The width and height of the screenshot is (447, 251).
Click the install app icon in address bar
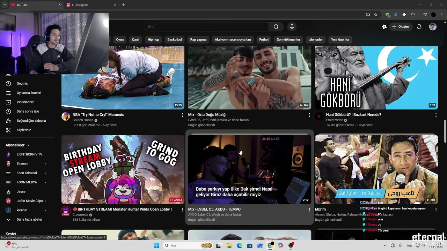tap(368, 15)
